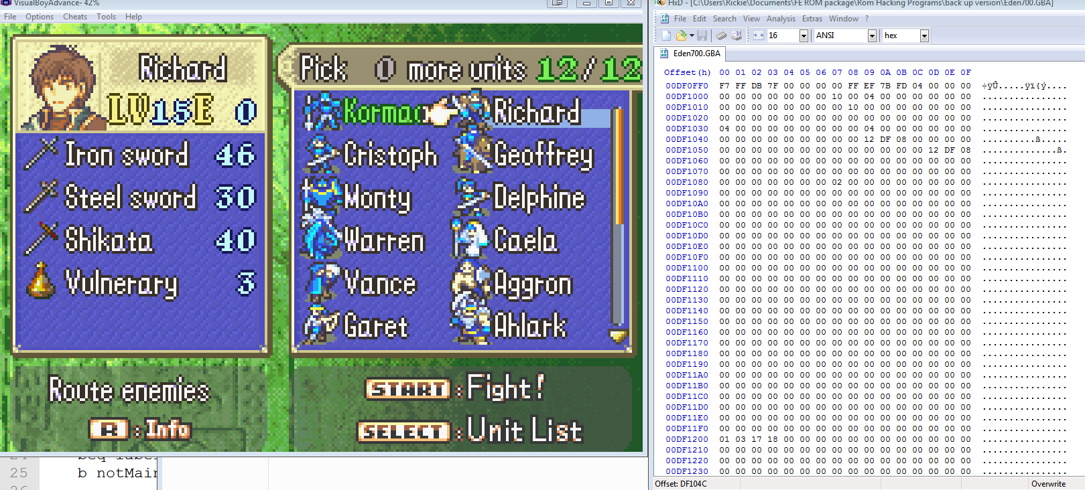Click the offset row 00DF1200

click(686, 439)
